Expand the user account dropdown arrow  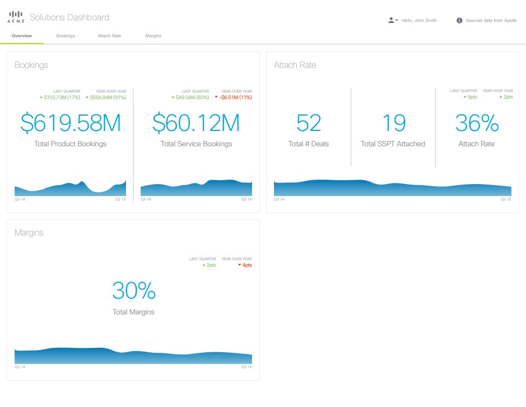397,20
